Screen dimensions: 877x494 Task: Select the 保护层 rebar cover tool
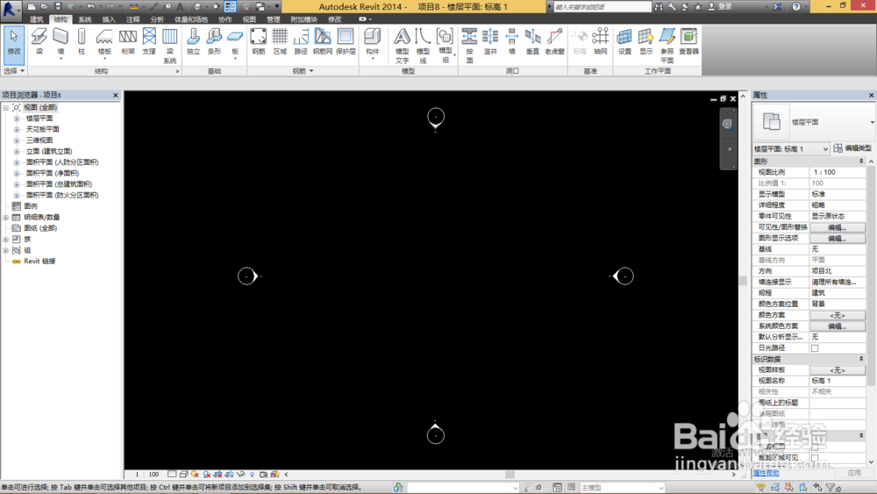coord(346,41)
